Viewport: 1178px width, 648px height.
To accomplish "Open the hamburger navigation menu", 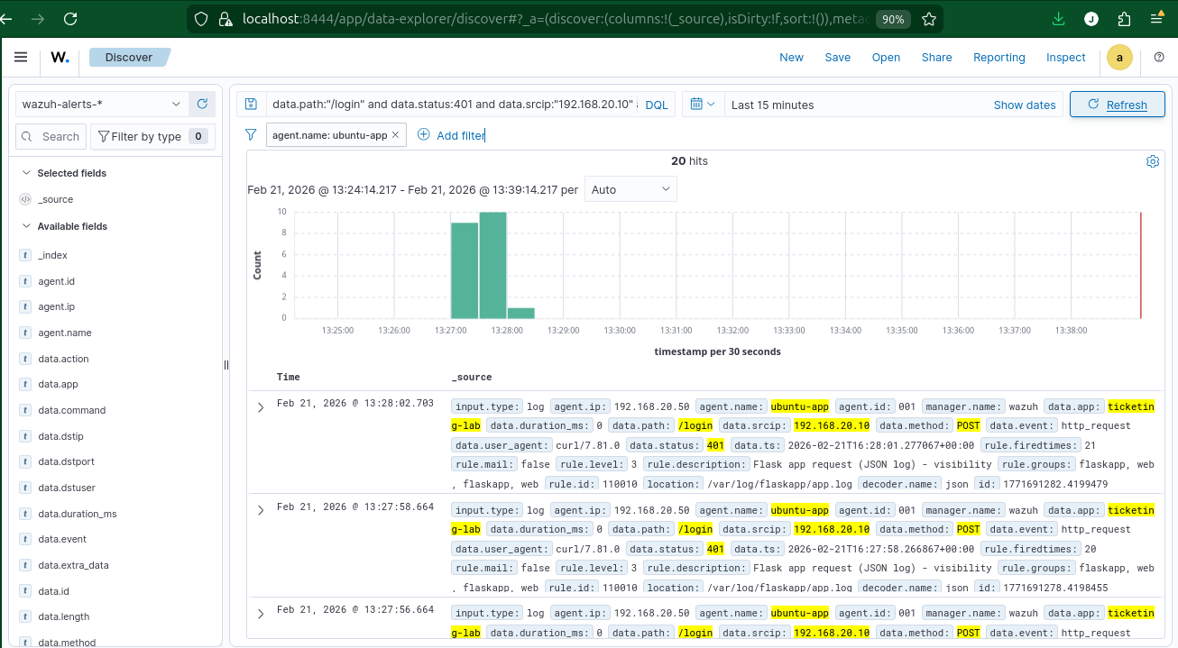I will [x=21, y=58].
